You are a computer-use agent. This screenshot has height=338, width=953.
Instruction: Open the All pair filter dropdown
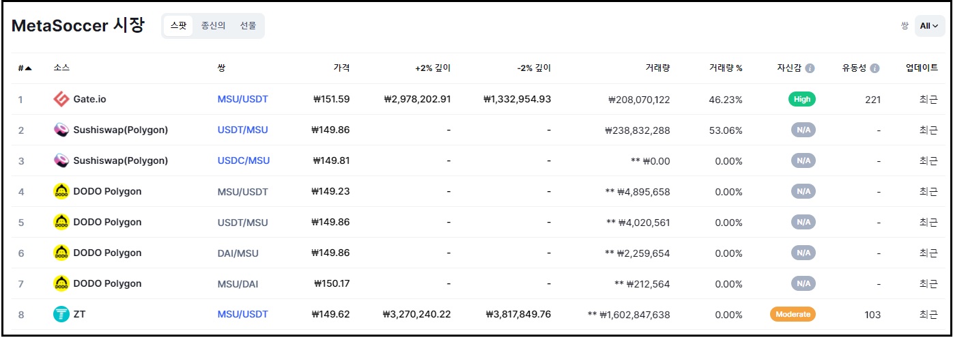click(929, 26)
